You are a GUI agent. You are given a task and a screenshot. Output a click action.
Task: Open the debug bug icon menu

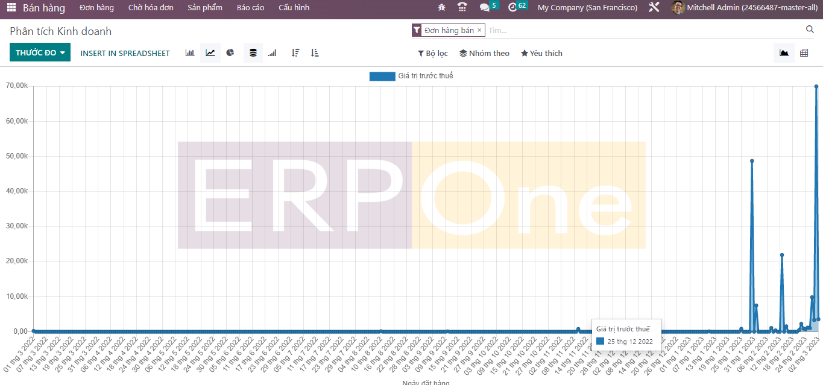(441, 8)
